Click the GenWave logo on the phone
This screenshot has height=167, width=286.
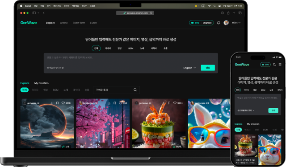pyautogui.click(x=242, y=65)
